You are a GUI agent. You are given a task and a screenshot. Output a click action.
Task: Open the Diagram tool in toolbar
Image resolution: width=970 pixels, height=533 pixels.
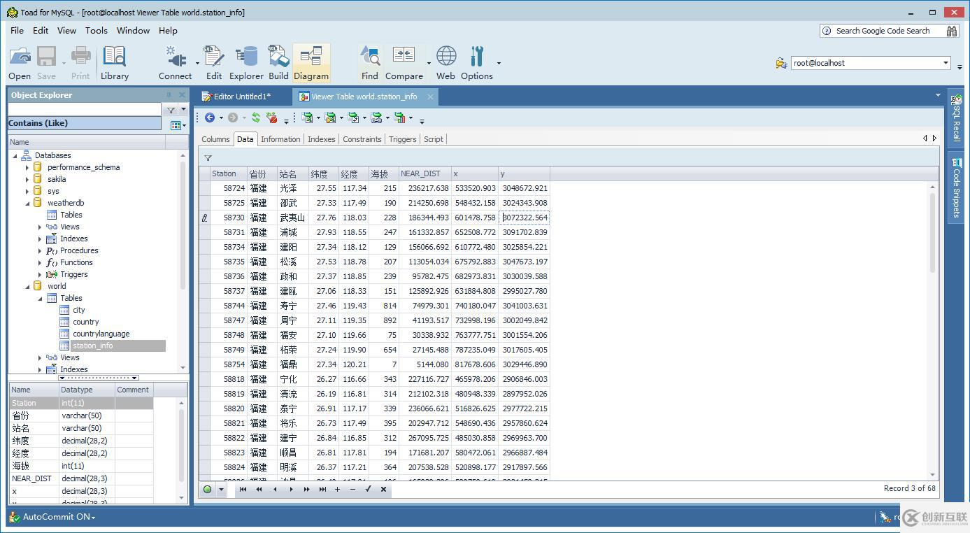pyautogui.click(x=311, y=63)
